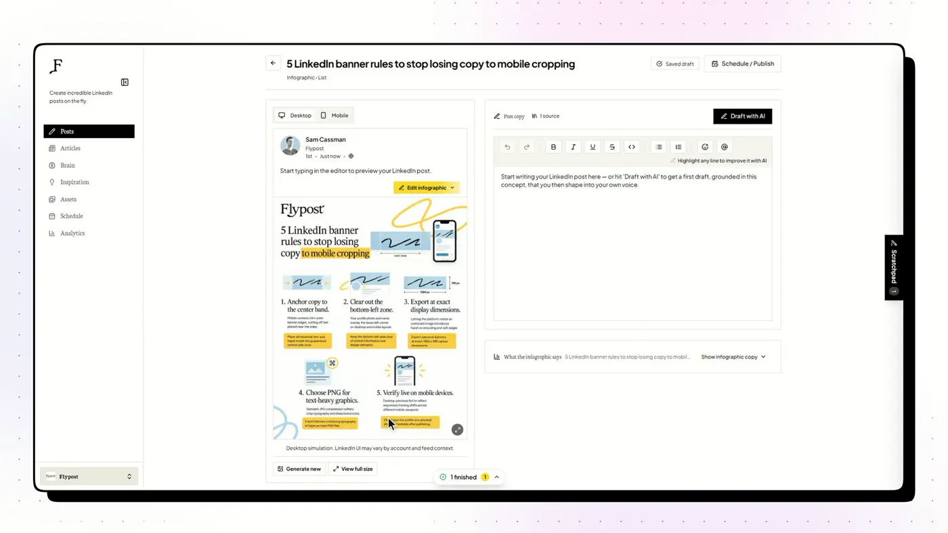Select the Post copy tab
The width and height of the screenshot is (948, 533).
[x=509, y=116]
